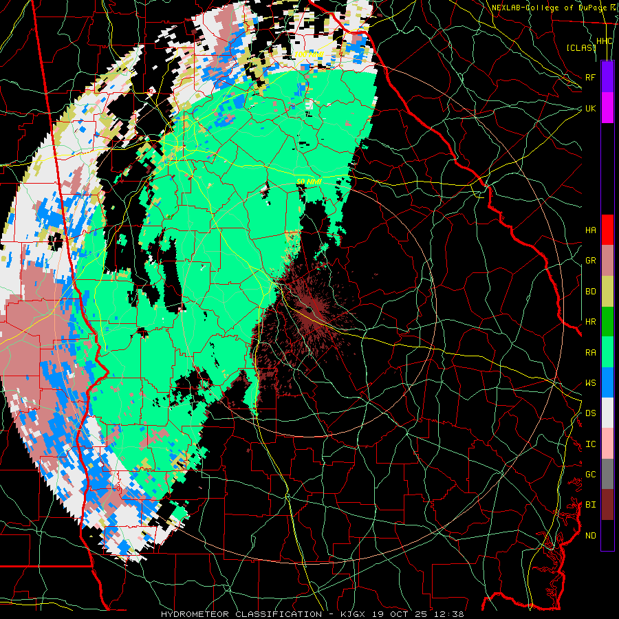Click the light pink IC legend swatch
Image resolution: width=619 pixels, height=619 pixels.
coord(607,444)
